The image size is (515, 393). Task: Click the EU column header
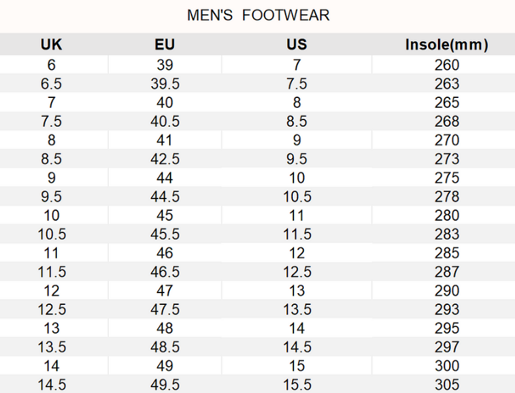pos(165,45)
